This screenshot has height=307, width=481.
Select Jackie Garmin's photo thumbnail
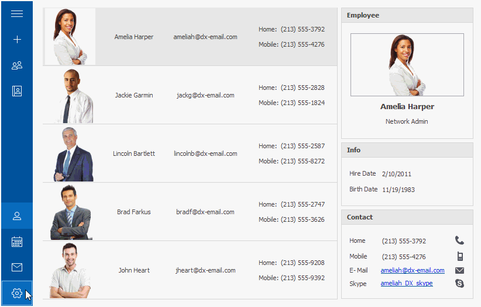71,96
